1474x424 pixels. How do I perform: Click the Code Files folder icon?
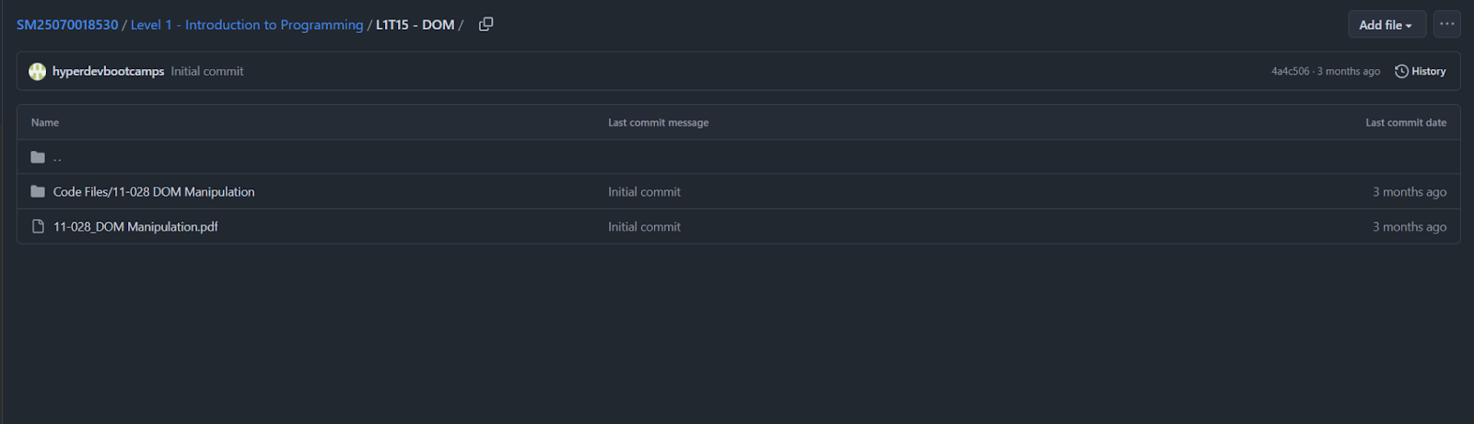pyautogui.click(x=38, y=192)
